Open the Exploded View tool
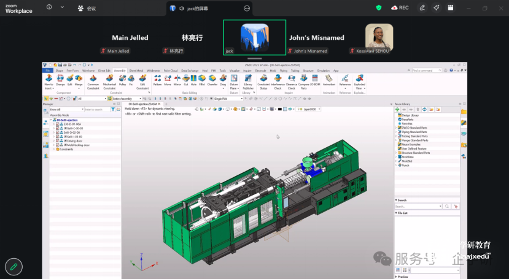Screen dimensions: 509x279 click(x=360, y=81)
